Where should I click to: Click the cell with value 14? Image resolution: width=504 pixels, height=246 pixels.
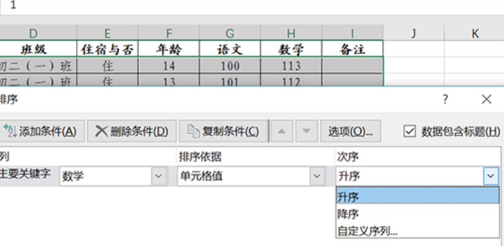[169, 66]
